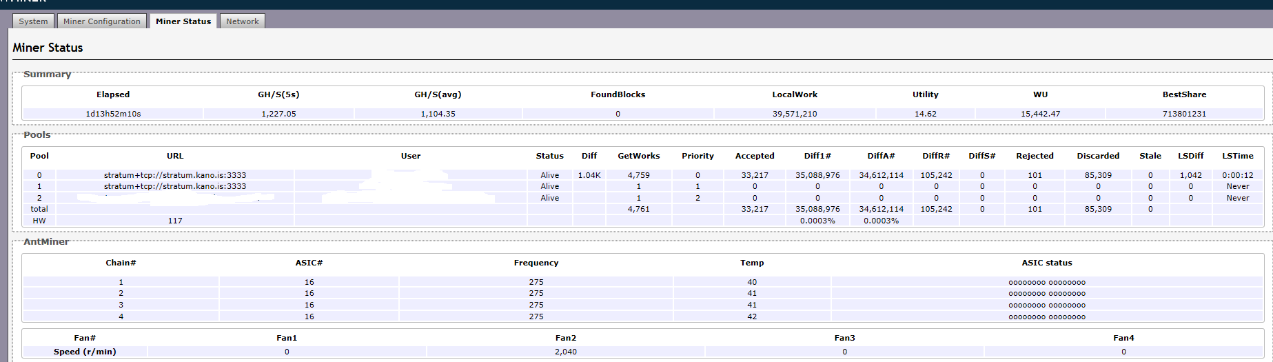
Task: Click chain 4 Temp value 42
Action: click(752, 316)
